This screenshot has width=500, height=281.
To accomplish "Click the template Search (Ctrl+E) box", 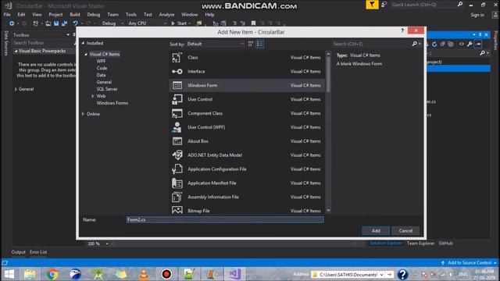I will 372,44.
